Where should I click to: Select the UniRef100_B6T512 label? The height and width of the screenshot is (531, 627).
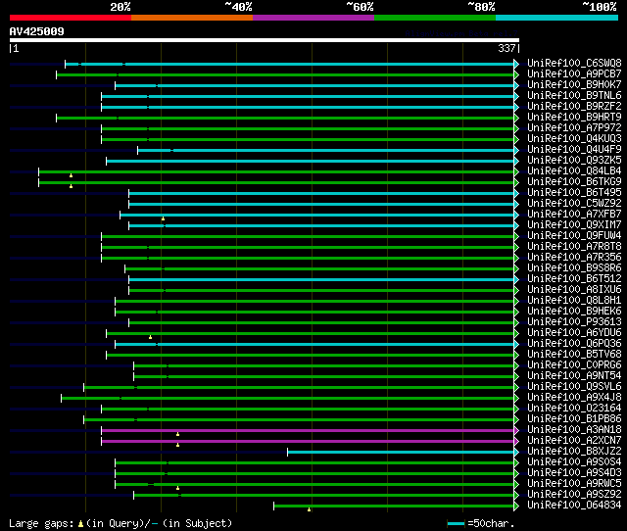[x=574, y=279]
